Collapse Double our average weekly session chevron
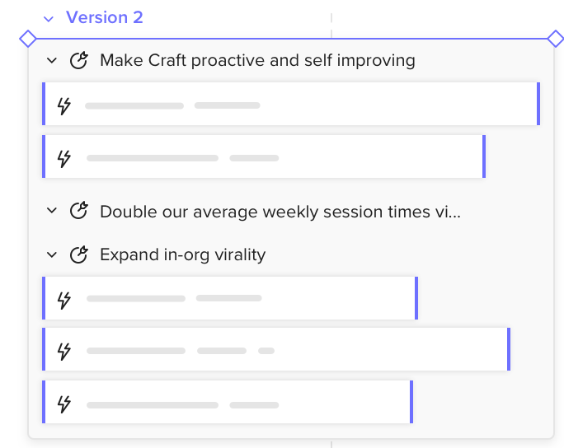This screenshot has height=448, width=564. [x=52, y=211]
